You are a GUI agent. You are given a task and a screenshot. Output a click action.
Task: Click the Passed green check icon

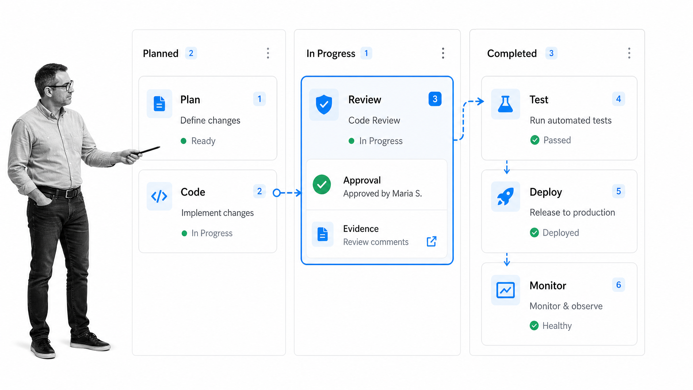tap(535, 140)
